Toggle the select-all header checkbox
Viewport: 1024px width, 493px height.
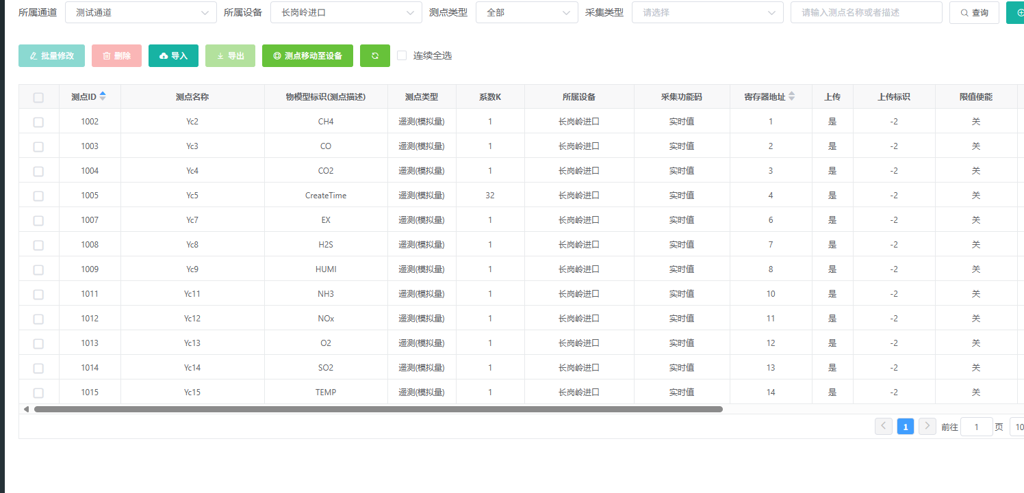point(38,98)
